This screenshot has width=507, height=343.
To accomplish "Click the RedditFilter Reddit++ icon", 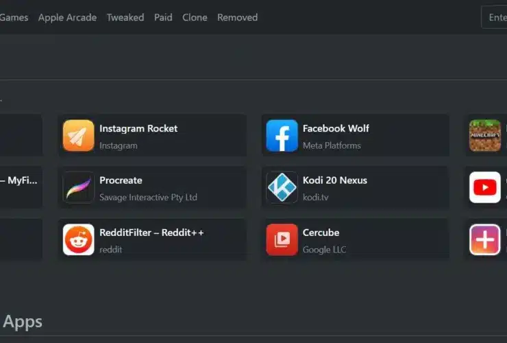I will [x=79, y=239].
